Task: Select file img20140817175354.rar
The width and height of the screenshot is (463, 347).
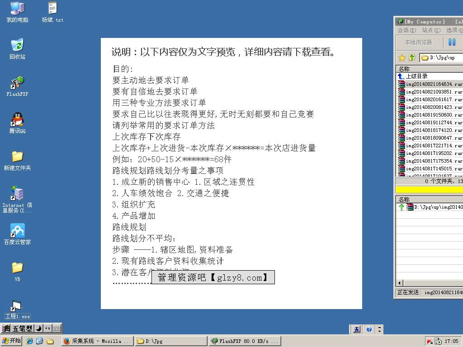Action: click(x=430, y=161)
